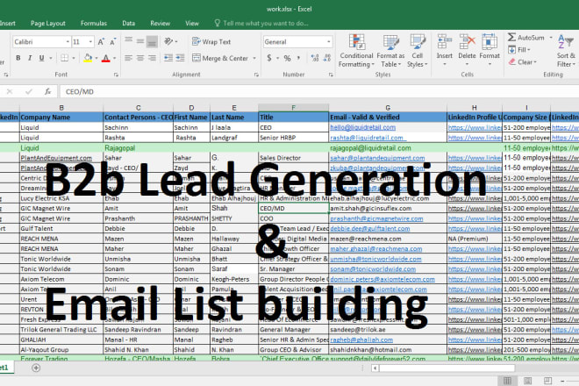Switch to Page Layout view in status bar

pyautogui.click(x=527, y=381)
